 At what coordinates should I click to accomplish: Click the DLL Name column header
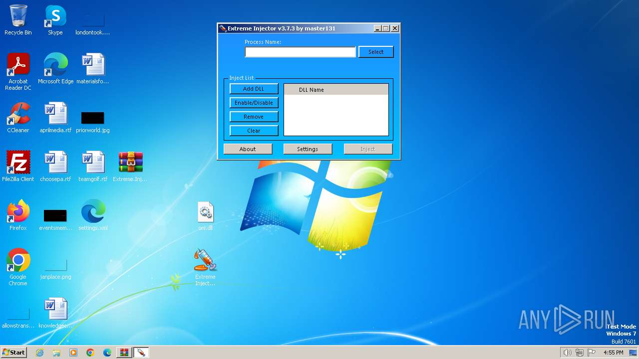tap(336, 90)
